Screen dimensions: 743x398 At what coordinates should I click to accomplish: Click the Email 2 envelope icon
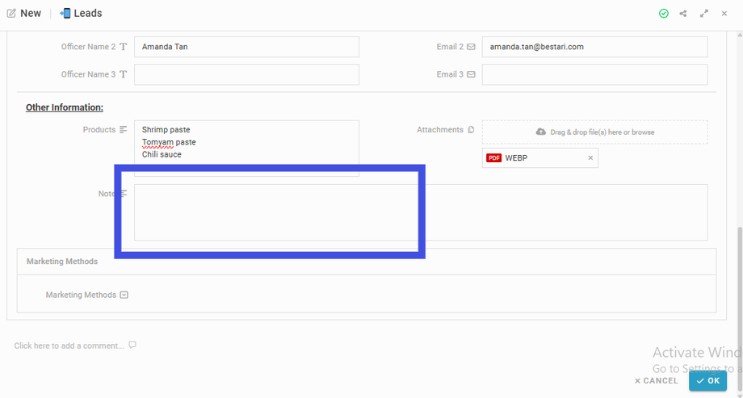click(x=471, y=47)
